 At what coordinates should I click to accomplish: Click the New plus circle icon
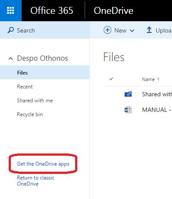(107, 30)
